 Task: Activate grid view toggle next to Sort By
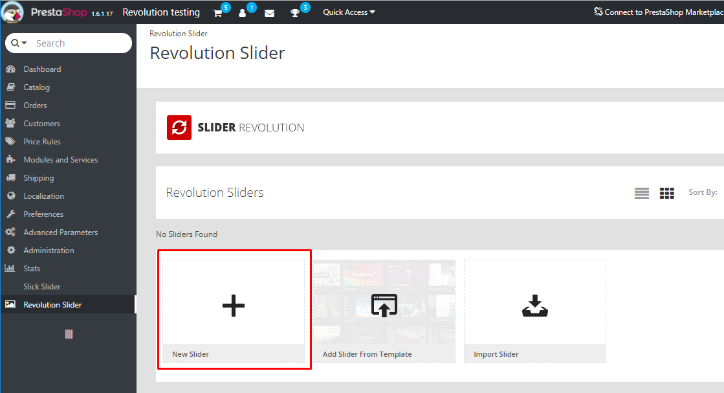[666, 192]
